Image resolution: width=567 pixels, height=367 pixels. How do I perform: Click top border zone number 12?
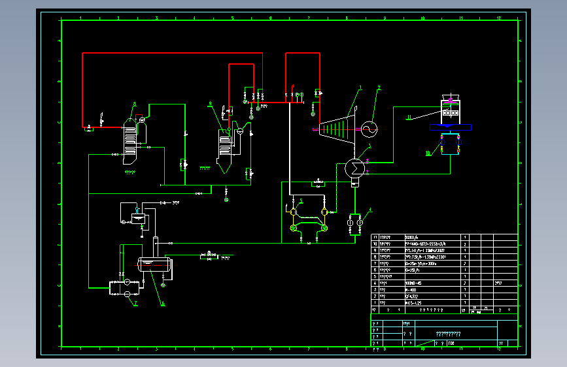point(498,18)
